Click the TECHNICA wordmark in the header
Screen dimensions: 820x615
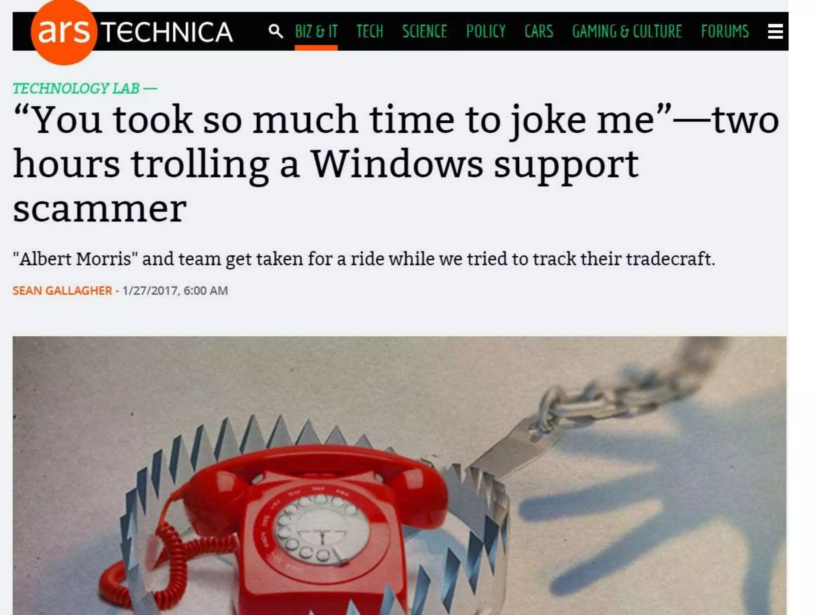point(167,32)
